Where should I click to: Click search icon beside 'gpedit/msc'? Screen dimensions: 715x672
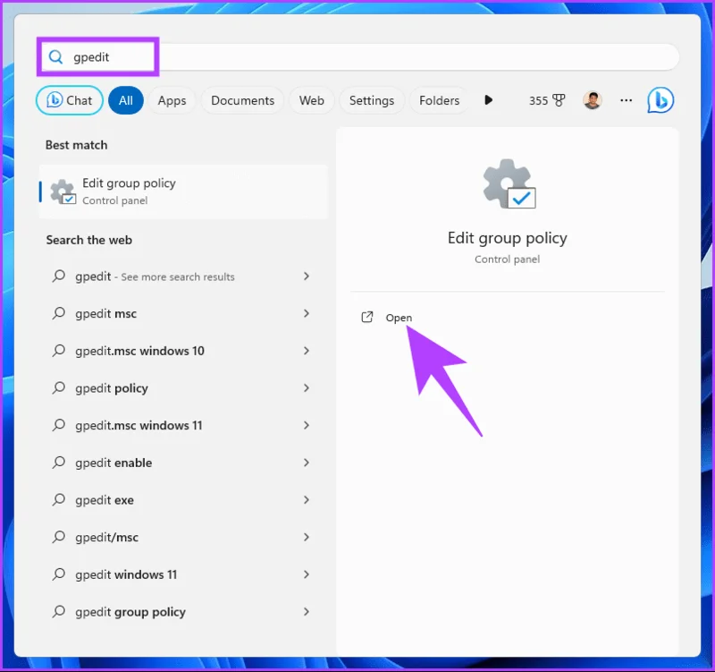[58, 537]
